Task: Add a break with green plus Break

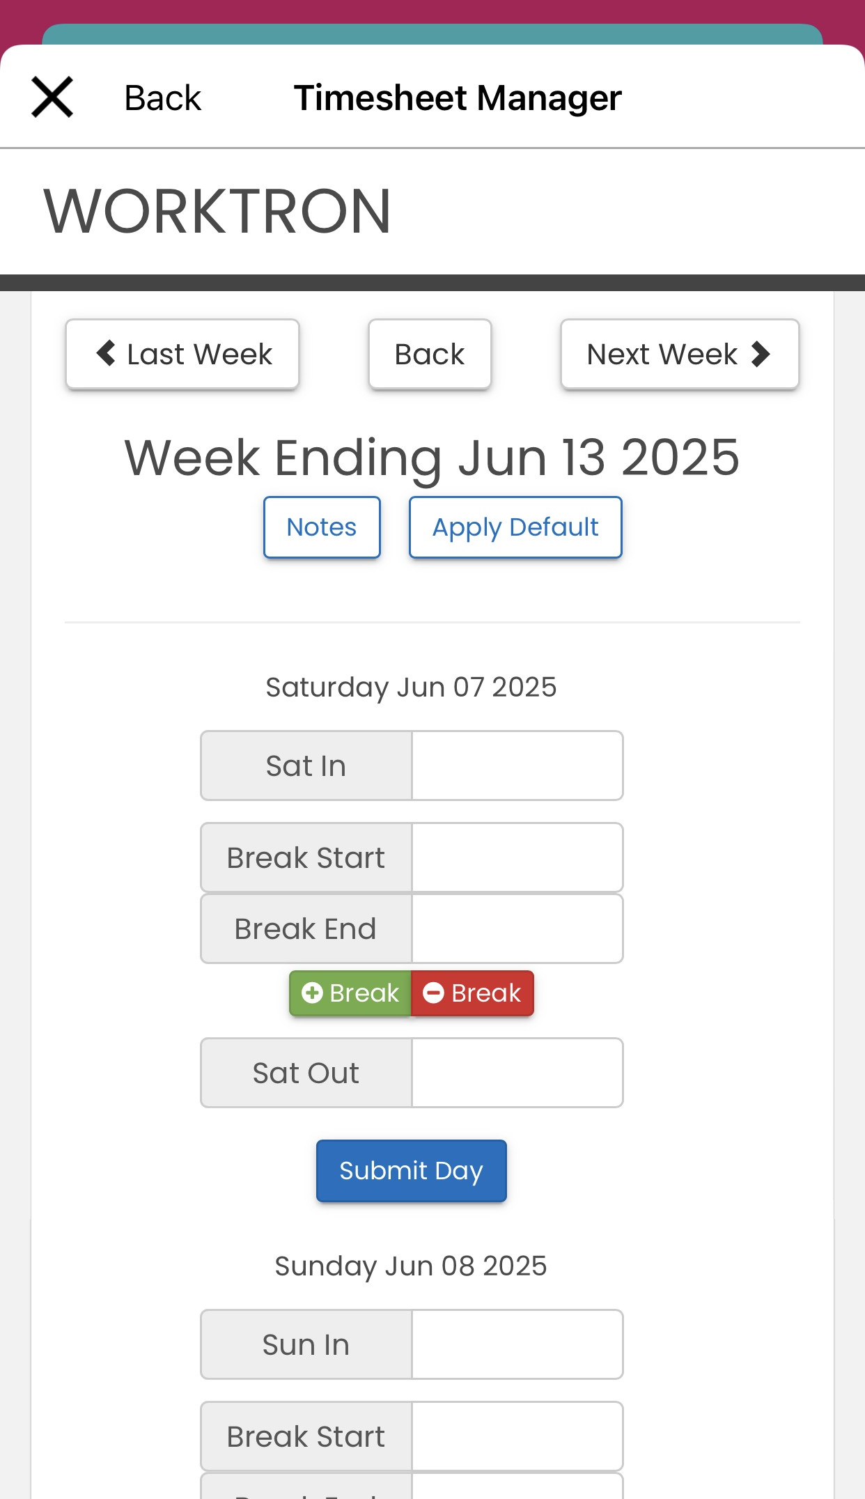Action: 350,993
